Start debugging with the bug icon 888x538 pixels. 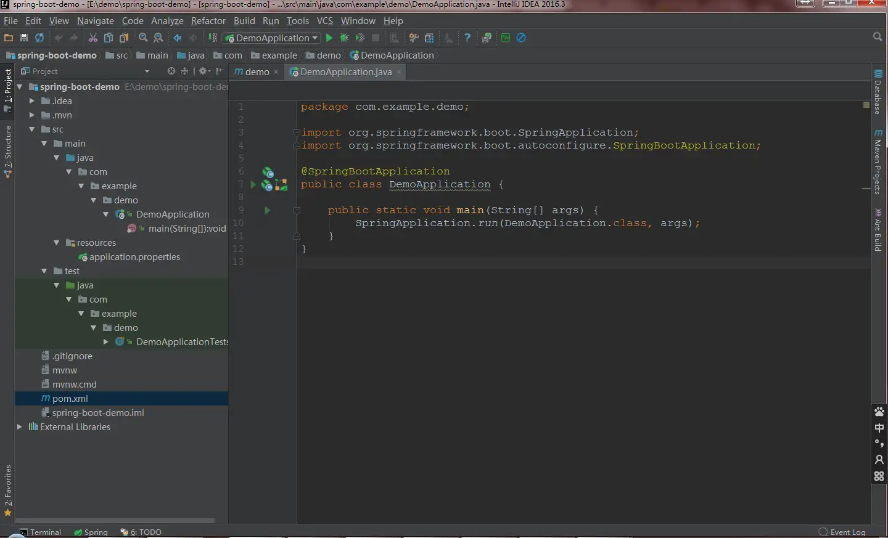pos(344,38)
